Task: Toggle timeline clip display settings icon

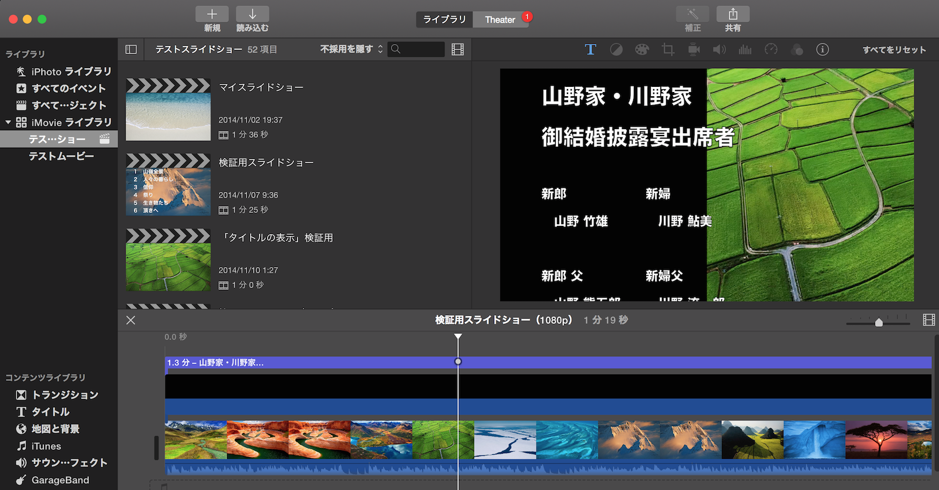Action: [x=928, y=320]
